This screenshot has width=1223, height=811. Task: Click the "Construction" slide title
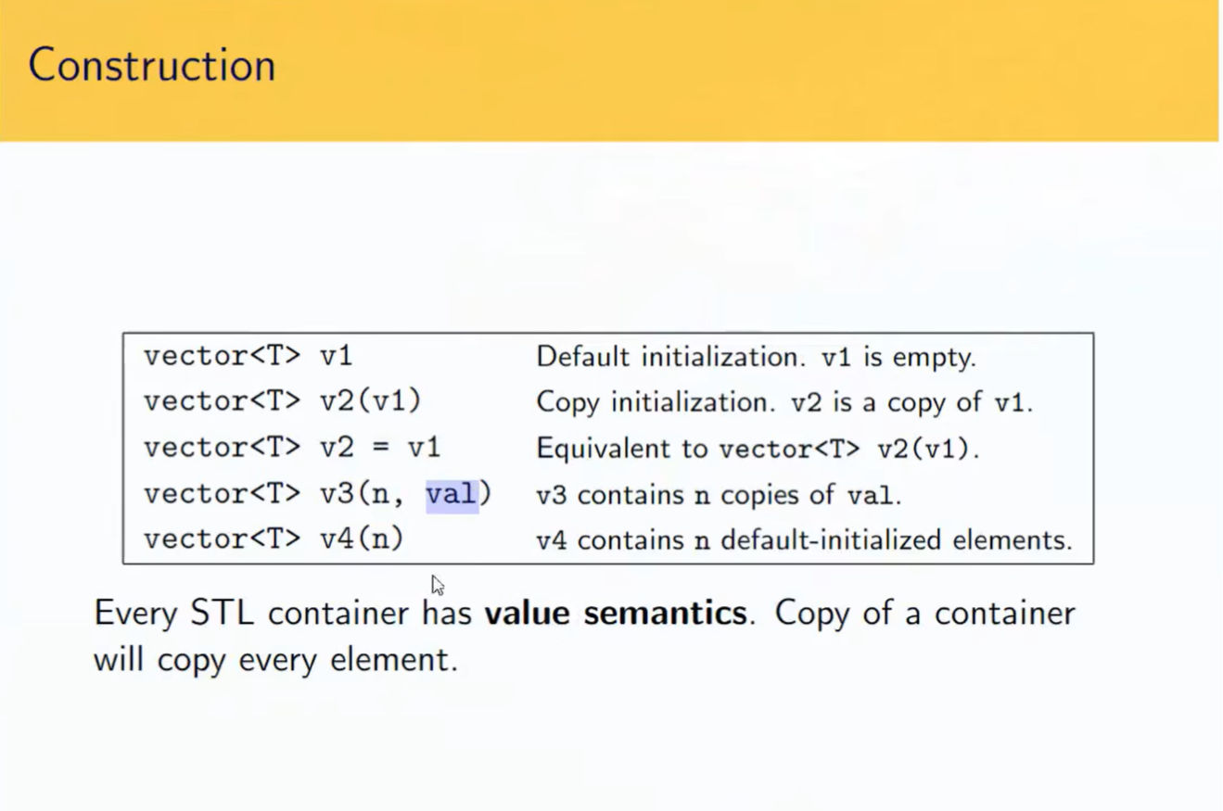coord(152,66)
